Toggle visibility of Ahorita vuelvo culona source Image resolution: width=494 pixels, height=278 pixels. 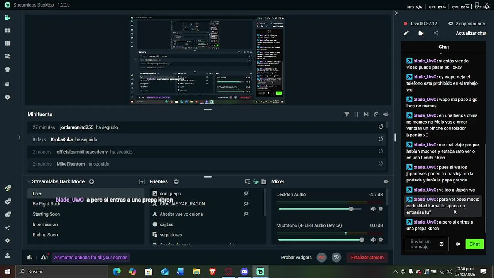pyautogui.click(x=246, y=214)
